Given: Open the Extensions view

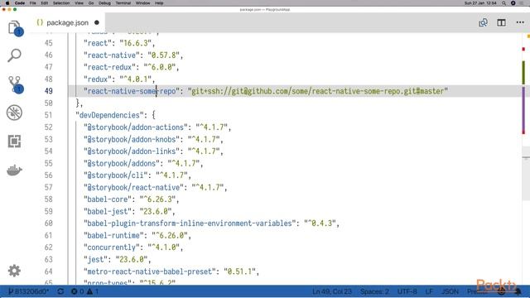Looking at the screenshot, I should tap(15, 142).
